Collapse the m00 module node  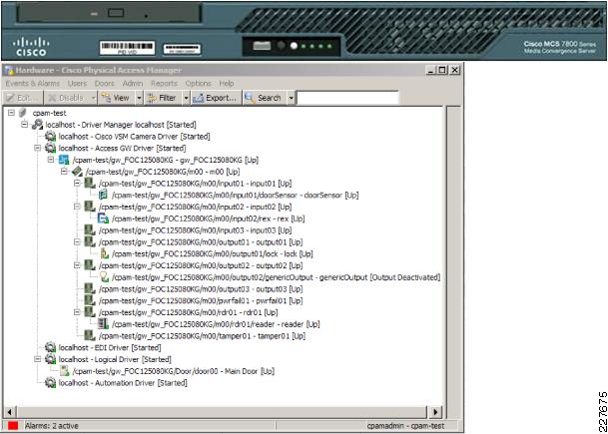(x=64, y=172)
